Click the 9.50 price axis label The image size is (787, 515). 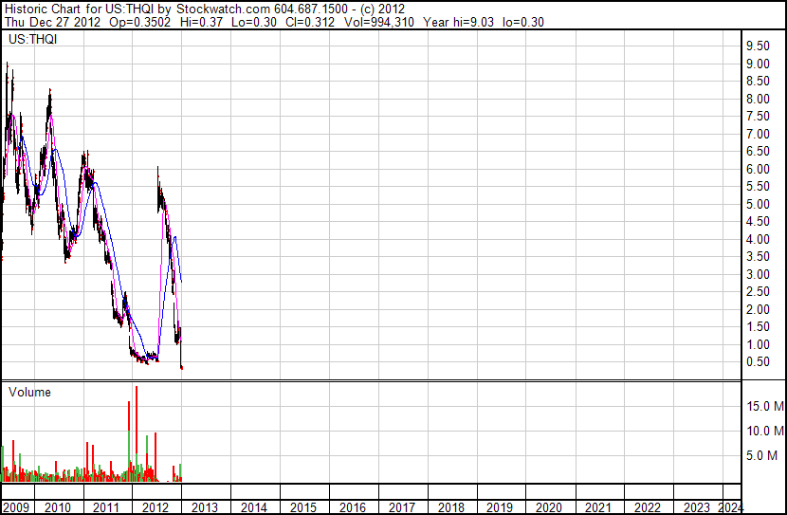758,46
